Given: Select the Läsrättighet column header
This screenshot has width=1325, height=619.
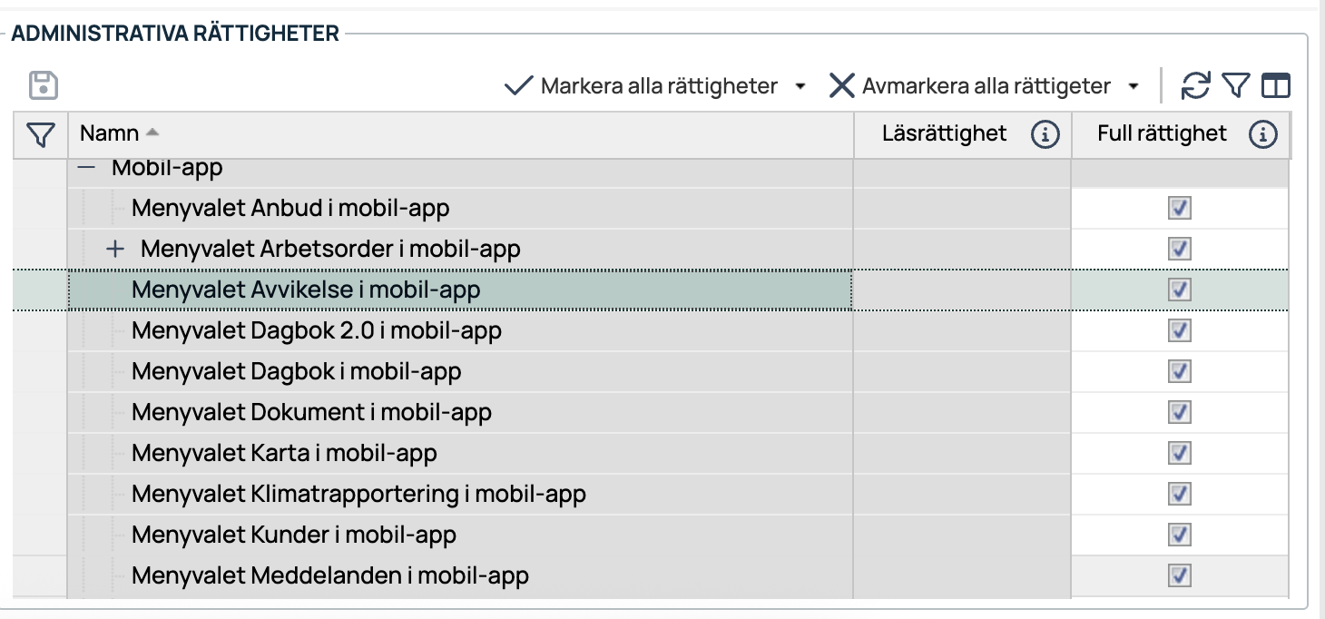Looking at the screenshot, I should click(944, 133).
